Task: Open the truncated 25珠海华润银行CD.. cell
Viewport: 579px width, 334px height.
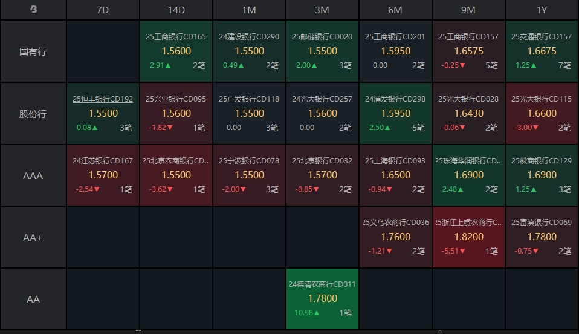Action: coord(468,175)
